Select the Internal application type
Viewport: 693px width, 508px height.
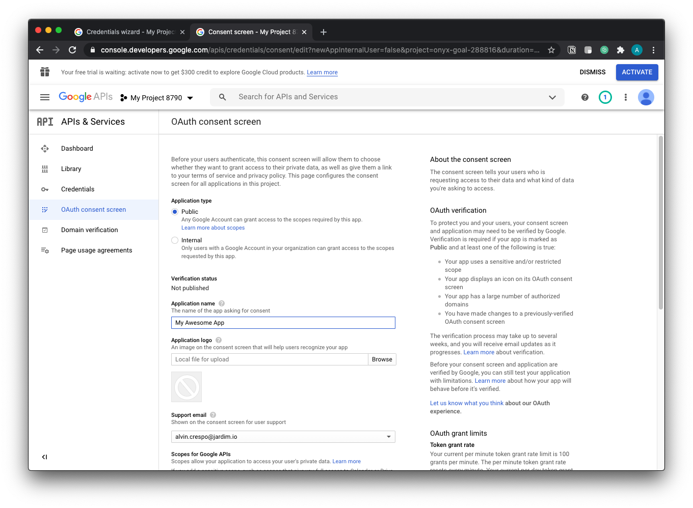coord(175,240)
